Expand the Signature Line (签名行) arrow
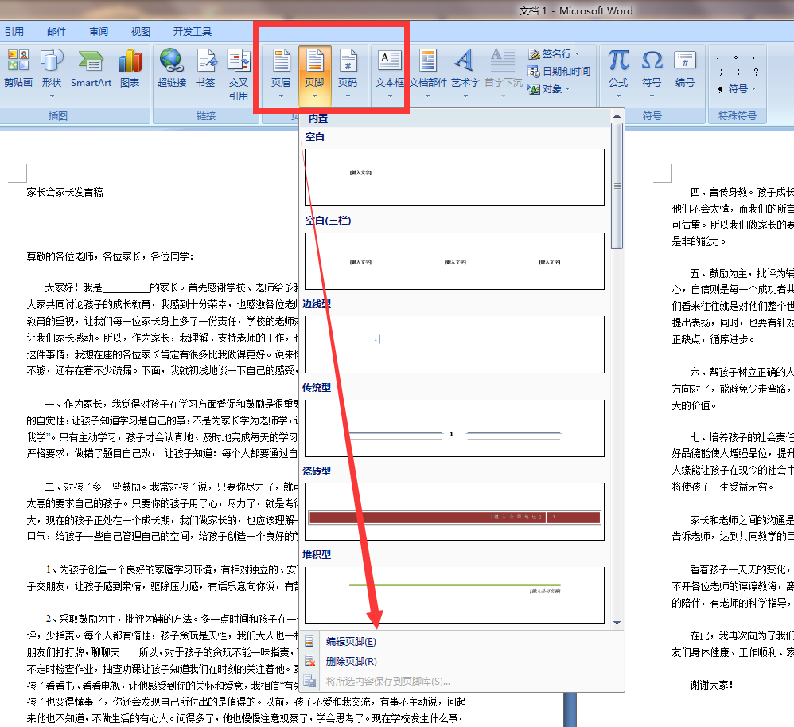Image resolution: width=794 pixels, height=727 pixels. (578, 53)
